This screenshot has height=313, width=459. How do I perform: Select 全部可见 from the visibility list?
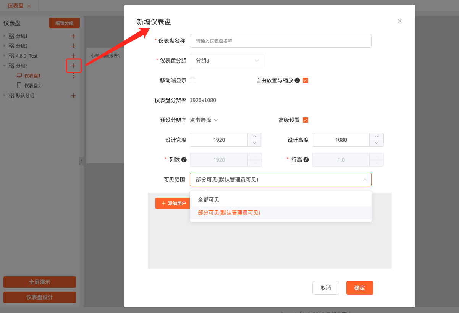tap(208, 200)
